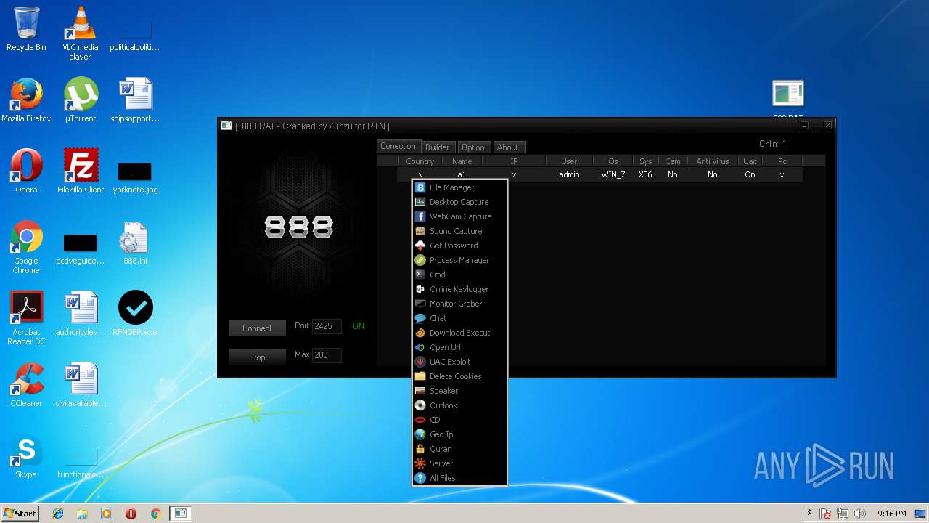The height and width of the screenshot is (523, 929).
Task: Open File Manager from context menu
Action: point(459,187)
